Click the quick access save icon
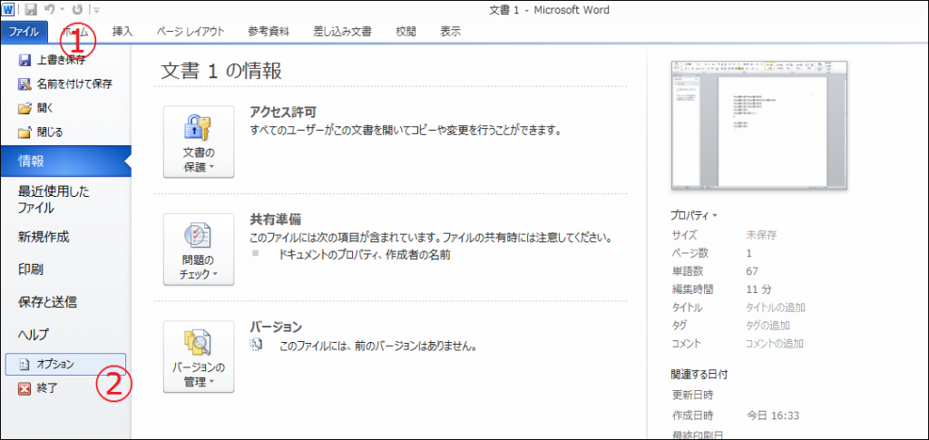 [31, 9]
